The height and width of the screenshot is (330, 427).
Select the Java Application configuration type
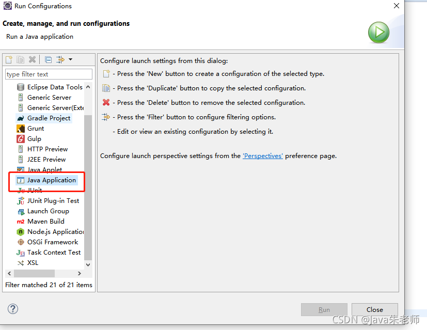coord(47,180)
